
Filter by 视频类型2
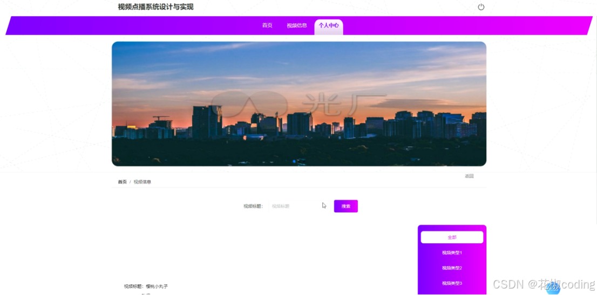pyautogui.click(x=452, y=268)
